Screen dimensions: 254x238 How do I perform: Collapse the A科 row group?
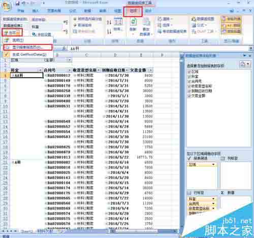(x=13, y=162)
